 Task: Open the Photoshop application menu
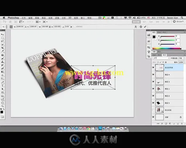pyautogui.click(x=13, y=18)
